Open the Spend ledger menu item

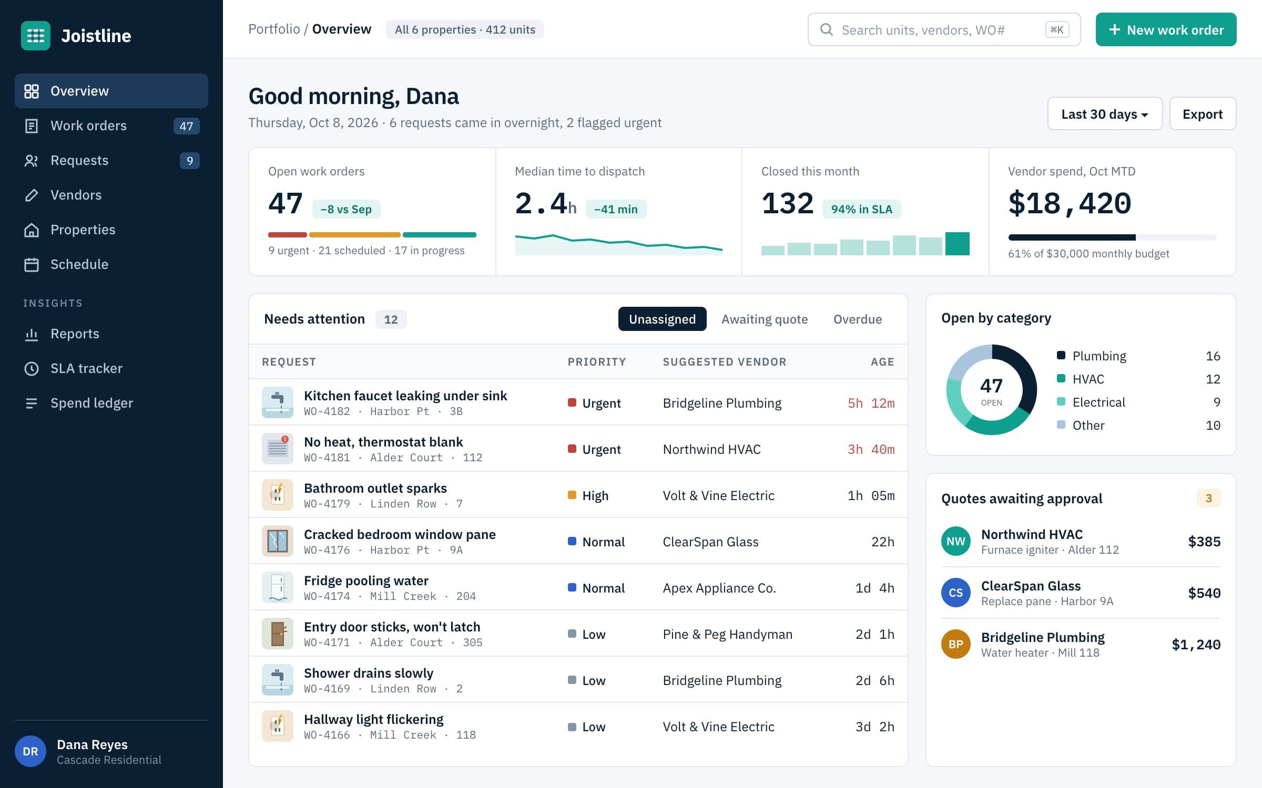click(x=111, y=403)
